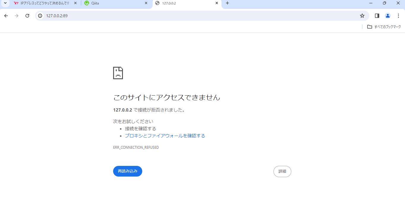Image resolution: width=405 pixels, height=200 pixels.
Task: Click the site information icon in the address bar
Action: [40, 16]
